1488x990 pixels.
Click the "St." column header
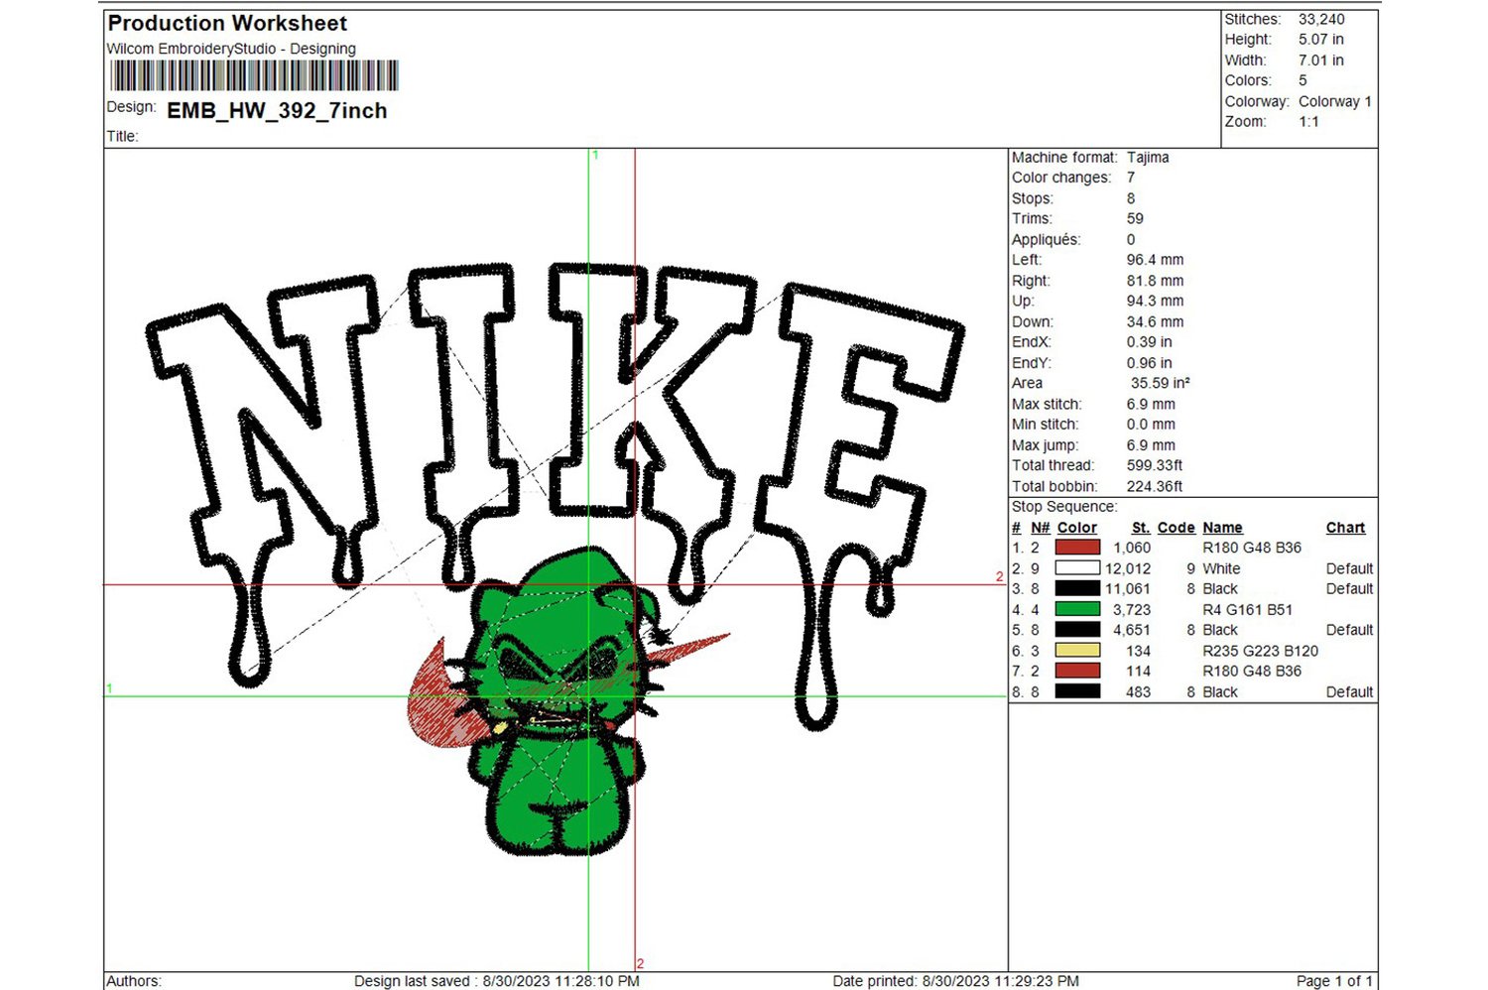pos(1141,528)
